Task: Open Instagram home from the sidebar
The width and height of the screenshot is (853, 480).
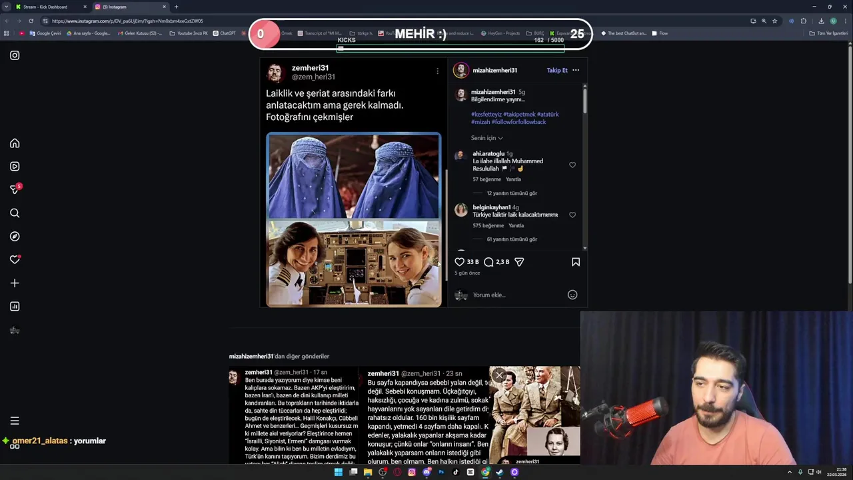Action: click(x=15, y=143)
